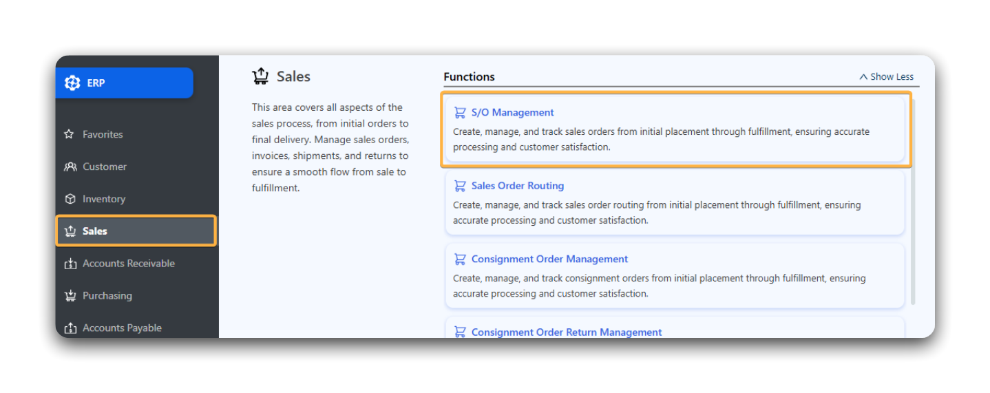This screenshot has height=393, width=990.
Task: Click the Sales sidebar icon
Action: click(70, 231)
